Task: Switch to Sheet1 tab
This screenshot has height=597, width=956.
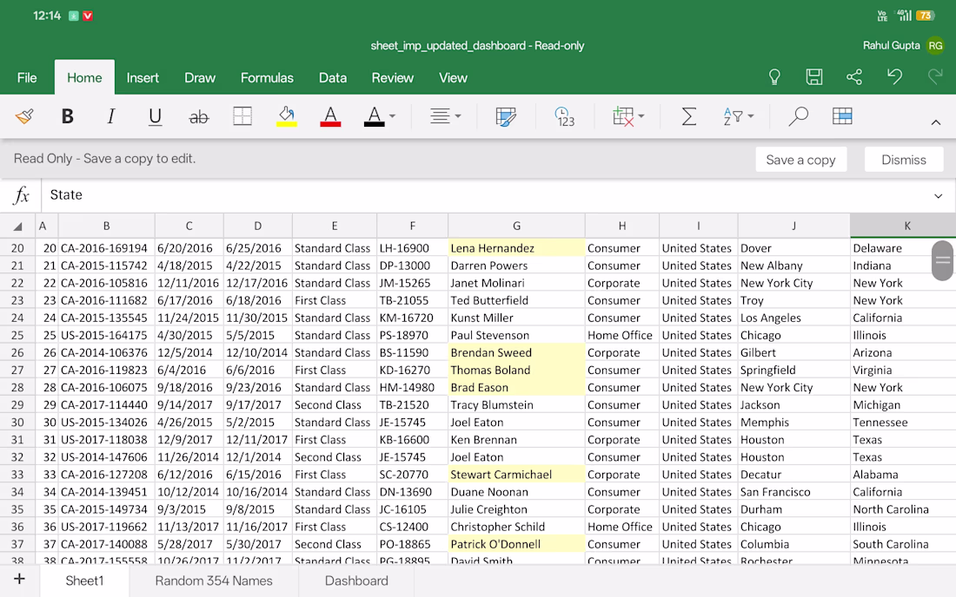Action: tap(85, 581)
